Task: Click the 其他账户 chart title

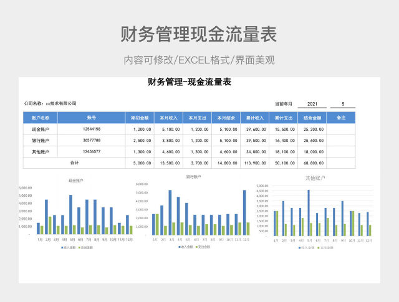Action: 315,178
